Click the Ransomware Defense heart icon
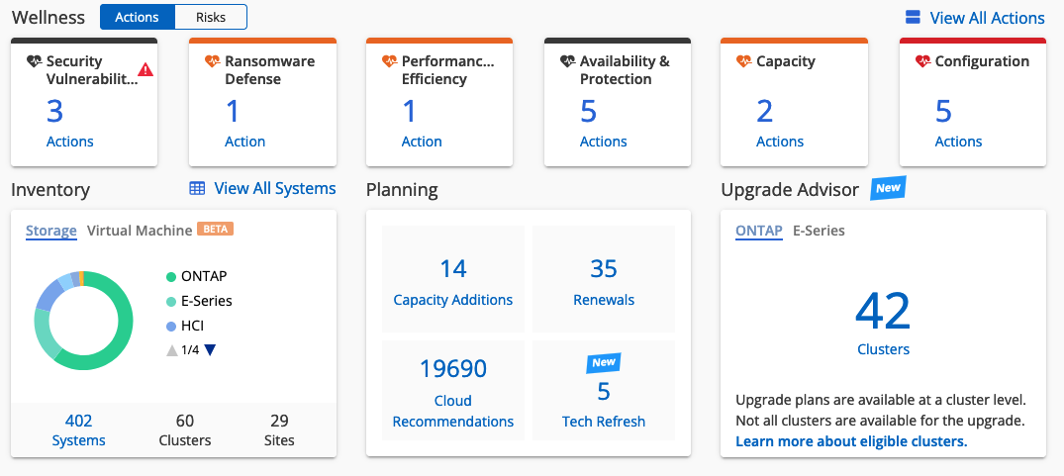The image size is (1064, 476). (212, 61)
